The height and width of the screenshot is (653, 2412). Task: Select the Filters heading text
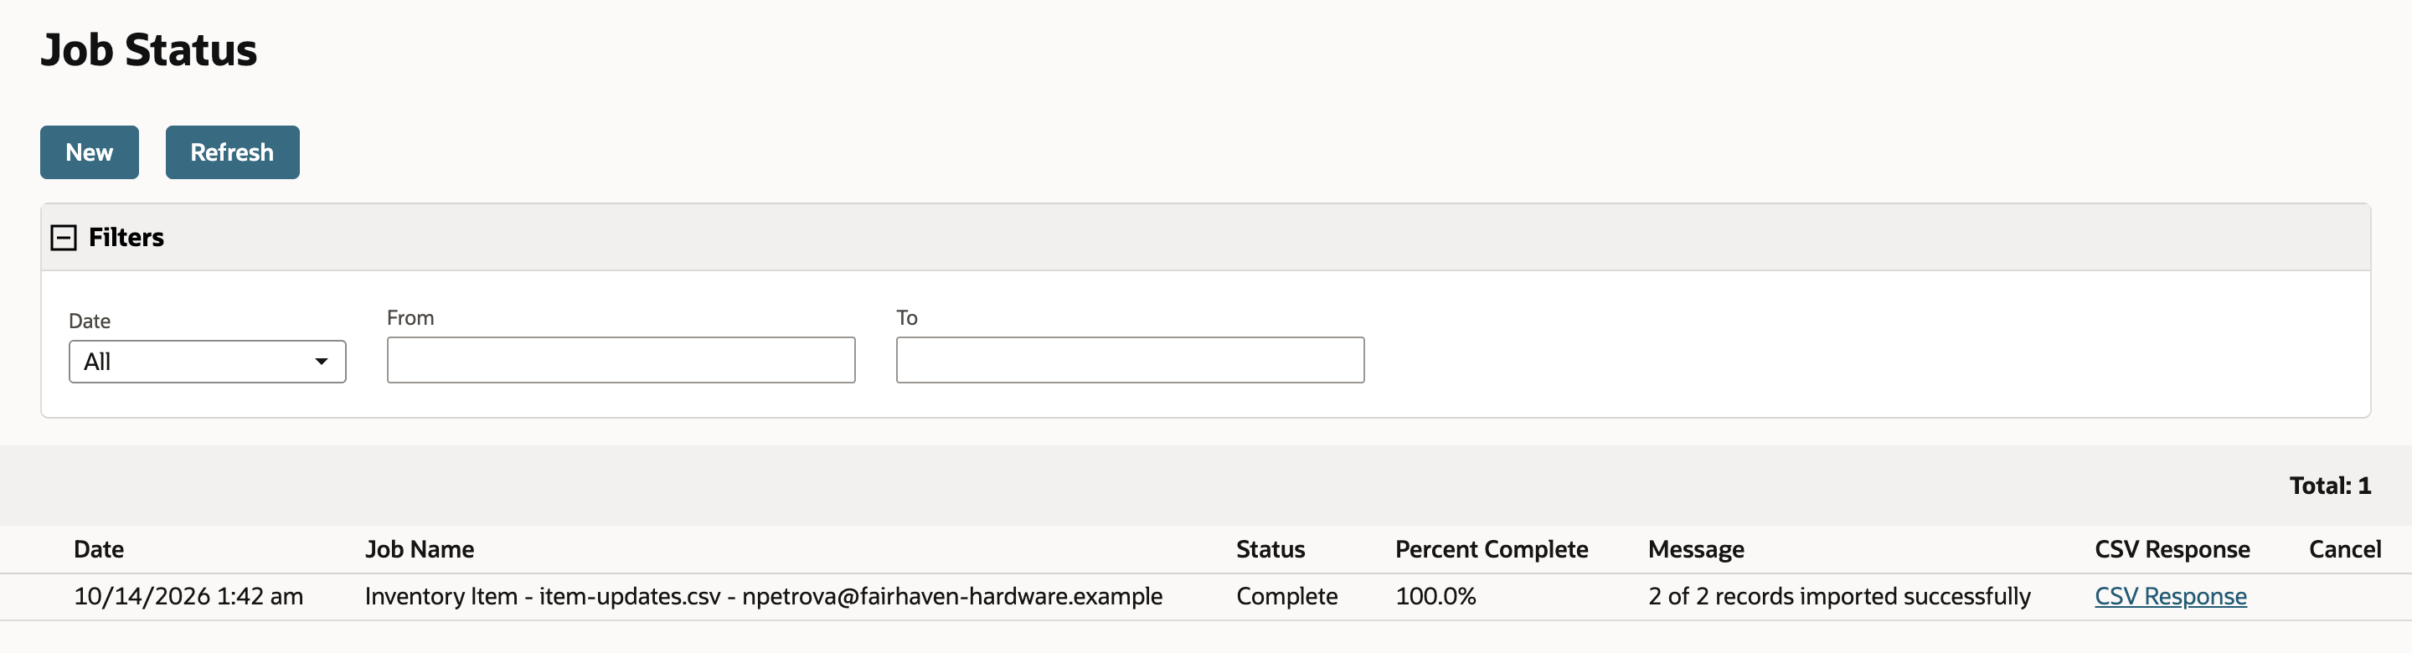point(126,238)
